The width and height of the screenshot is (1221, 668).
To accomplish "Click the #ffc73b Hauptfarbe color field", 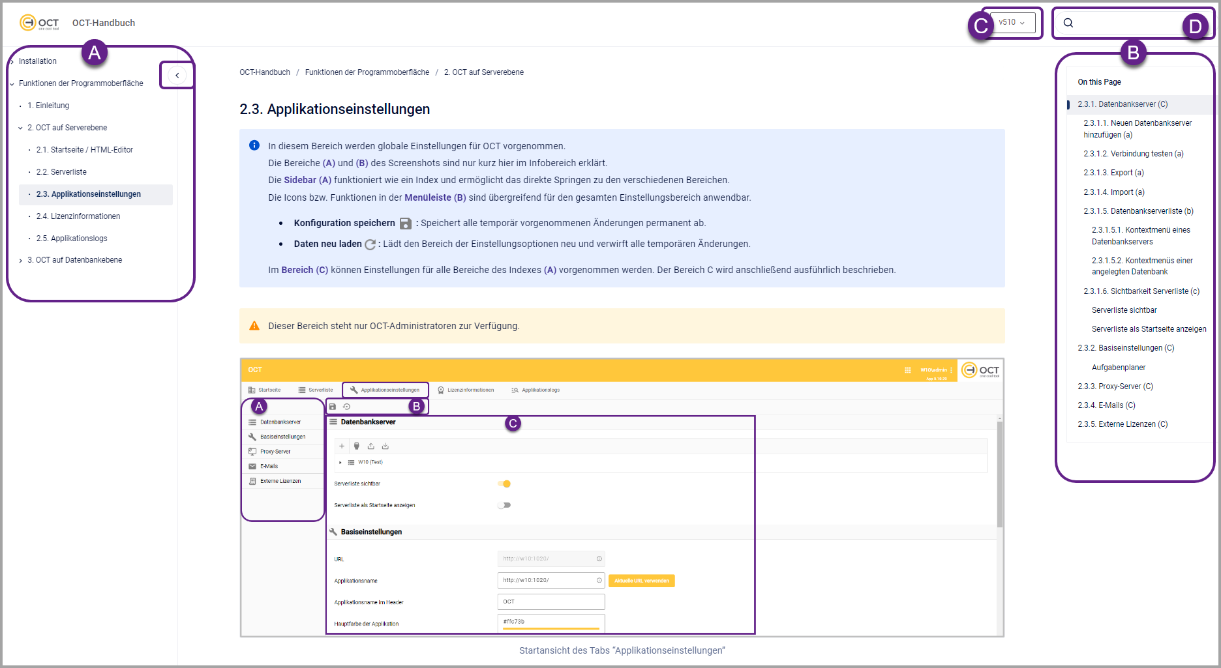I will [x=551, y=622].
